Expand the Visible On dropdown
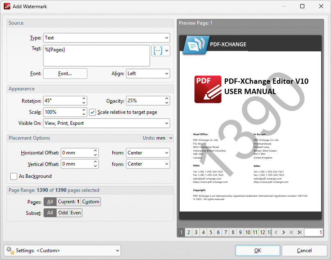Image resolution: width=331 pixels, height=260 pixels. click(107, 123)
